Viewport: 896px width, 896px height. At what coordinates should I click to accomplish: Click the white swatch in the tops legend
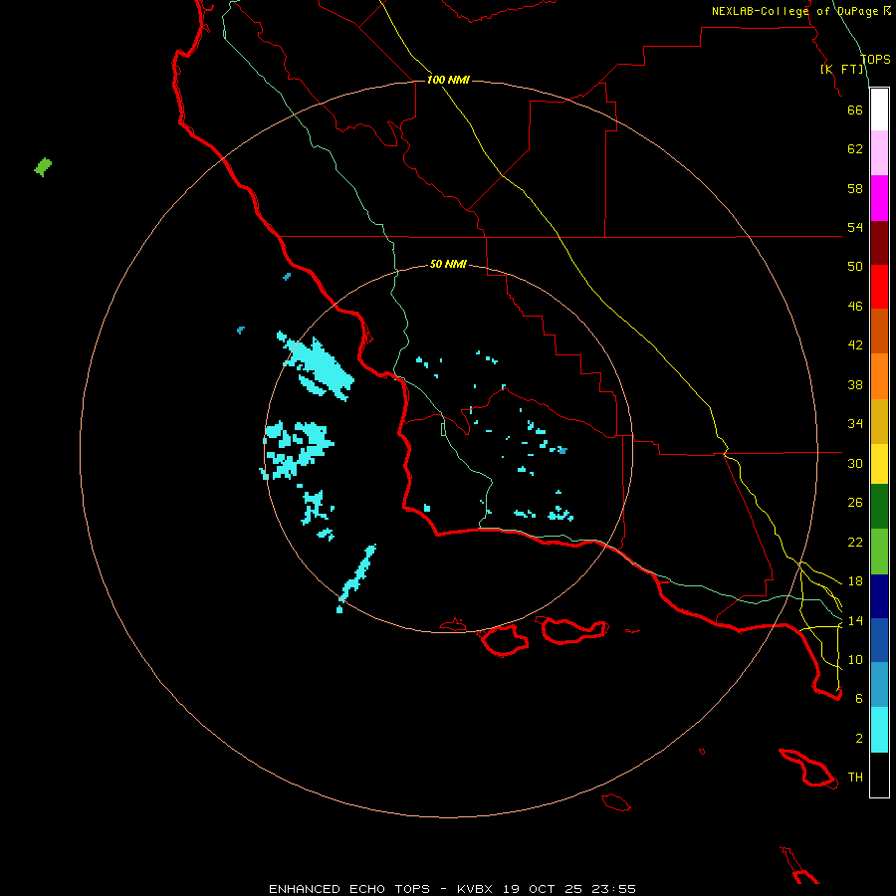[x=879, y=110]
